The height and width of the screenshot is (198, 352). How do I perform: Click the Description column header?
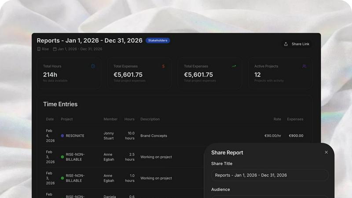point(150,119)
